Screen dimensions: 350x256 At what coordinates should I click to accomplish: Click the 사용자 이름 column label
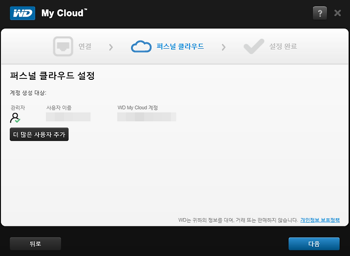pyautogui.click(x=59, y=108)
